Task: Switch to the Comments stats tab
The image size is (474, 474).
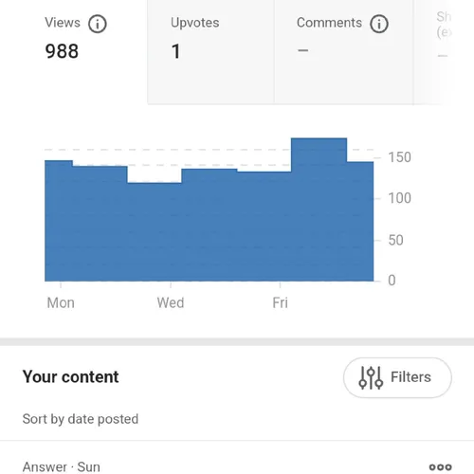Action: (344, 52)
